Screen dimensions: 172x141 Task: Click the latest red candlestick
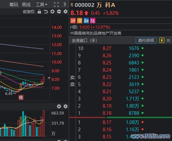point(44,79)
